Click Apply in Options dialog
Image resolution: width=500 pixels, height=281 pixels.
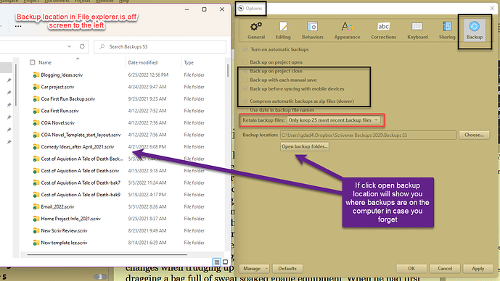(x=478, y=269)
